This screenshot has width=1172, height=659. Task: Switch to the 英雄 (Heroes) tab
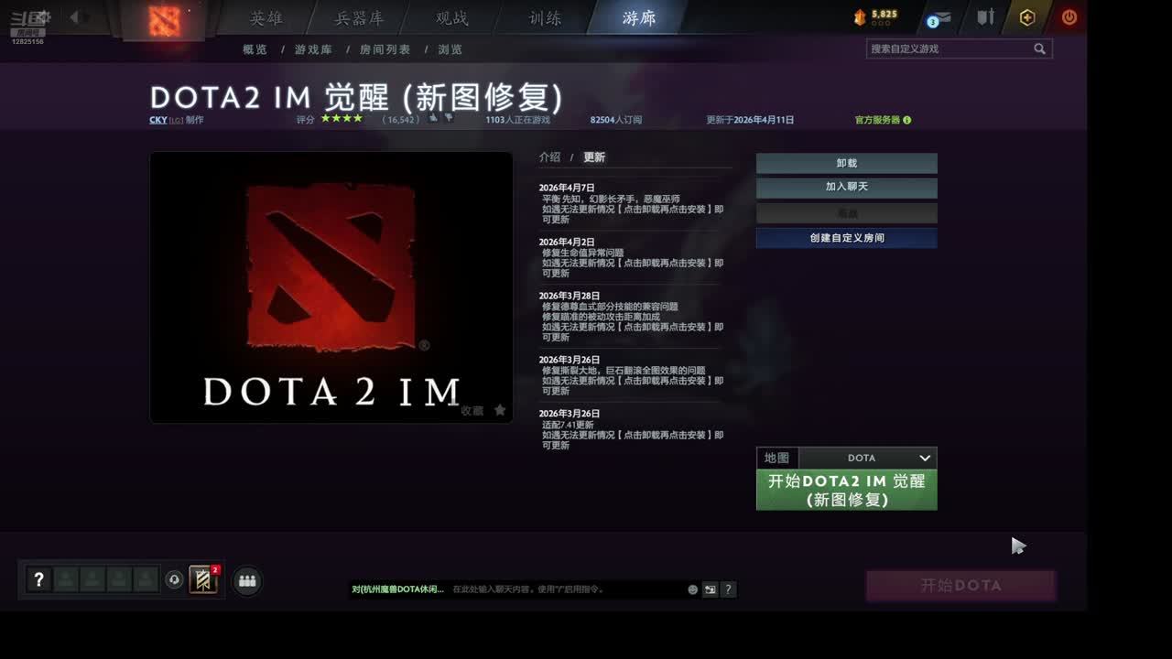pos(266,18)
